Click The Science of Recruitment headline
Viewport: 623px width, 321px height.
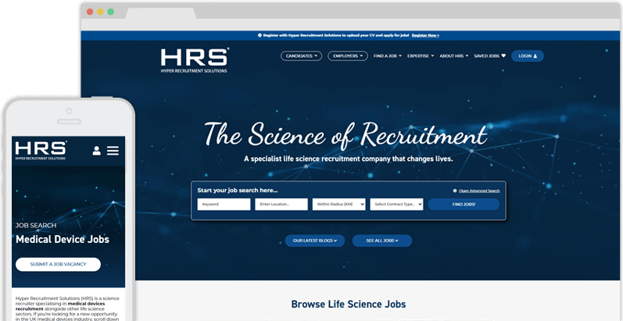coord(346,134)
